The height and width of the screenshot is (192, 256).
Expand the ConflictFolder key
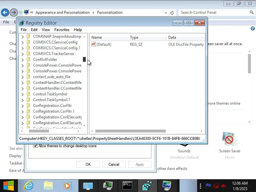pos(22,60)
